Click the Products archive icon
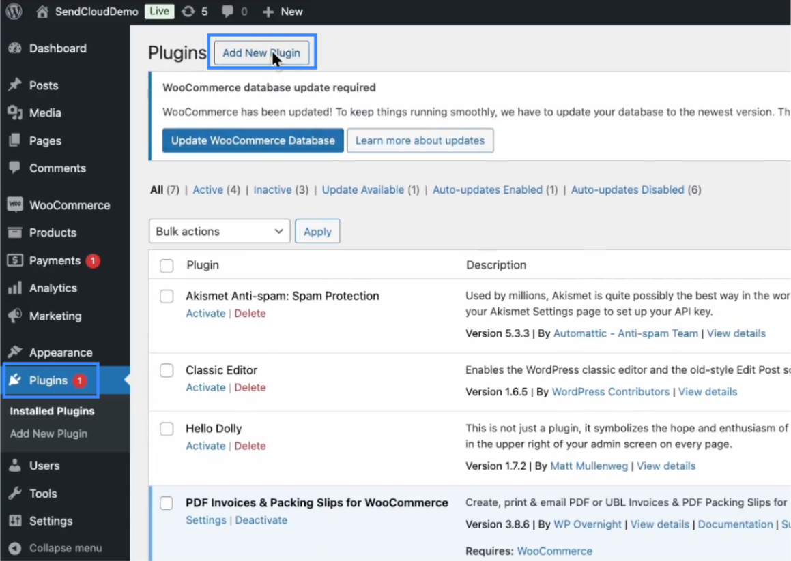The image size is (791, 561). 15,232
